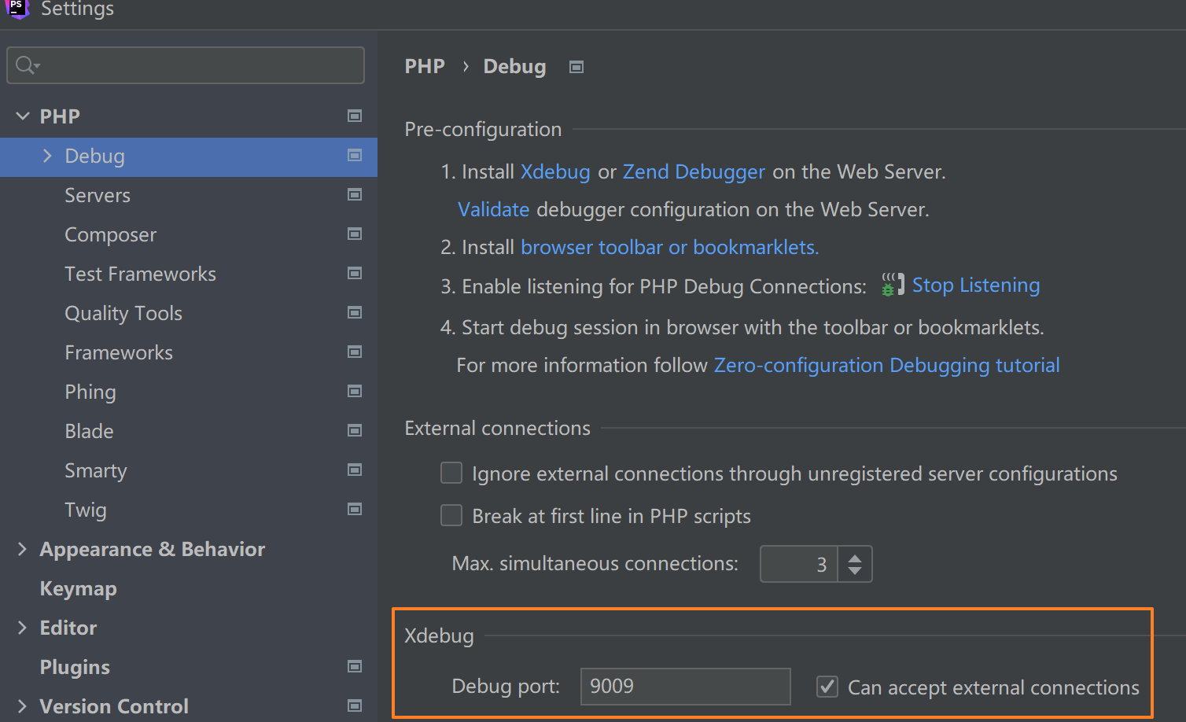The image size is (1186, 722).
Task: Open the Xdebug install link
Action: tap(554, 171)
